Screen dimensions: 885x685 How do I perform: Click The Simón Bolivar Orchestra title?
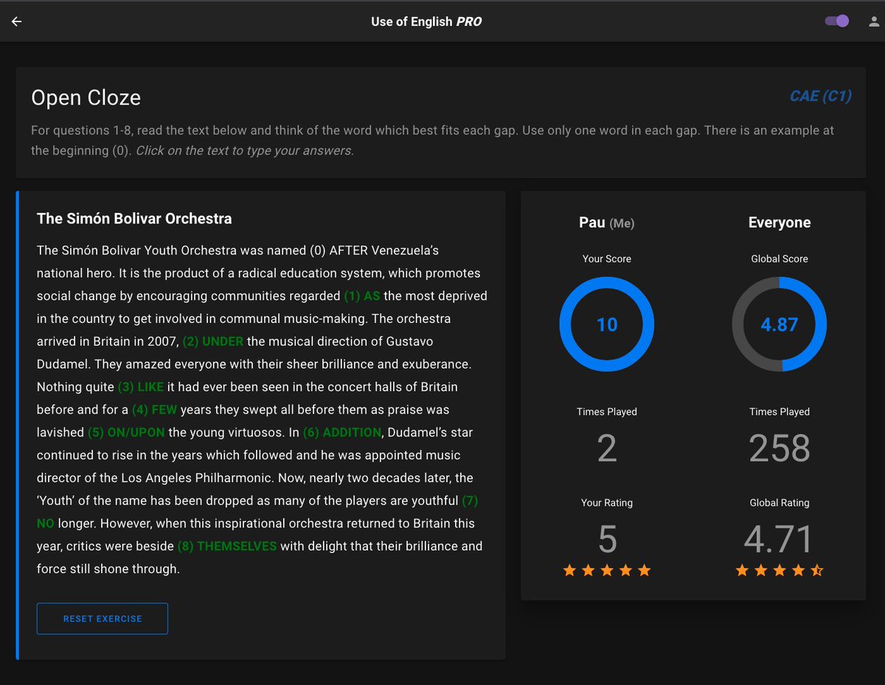134,218
